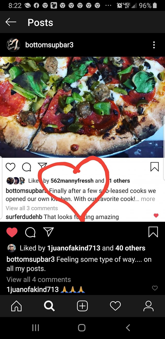This screenshot has height=339, width=165.
Task: Open the Activity tab with the heart icon
Action: point(115,306)
